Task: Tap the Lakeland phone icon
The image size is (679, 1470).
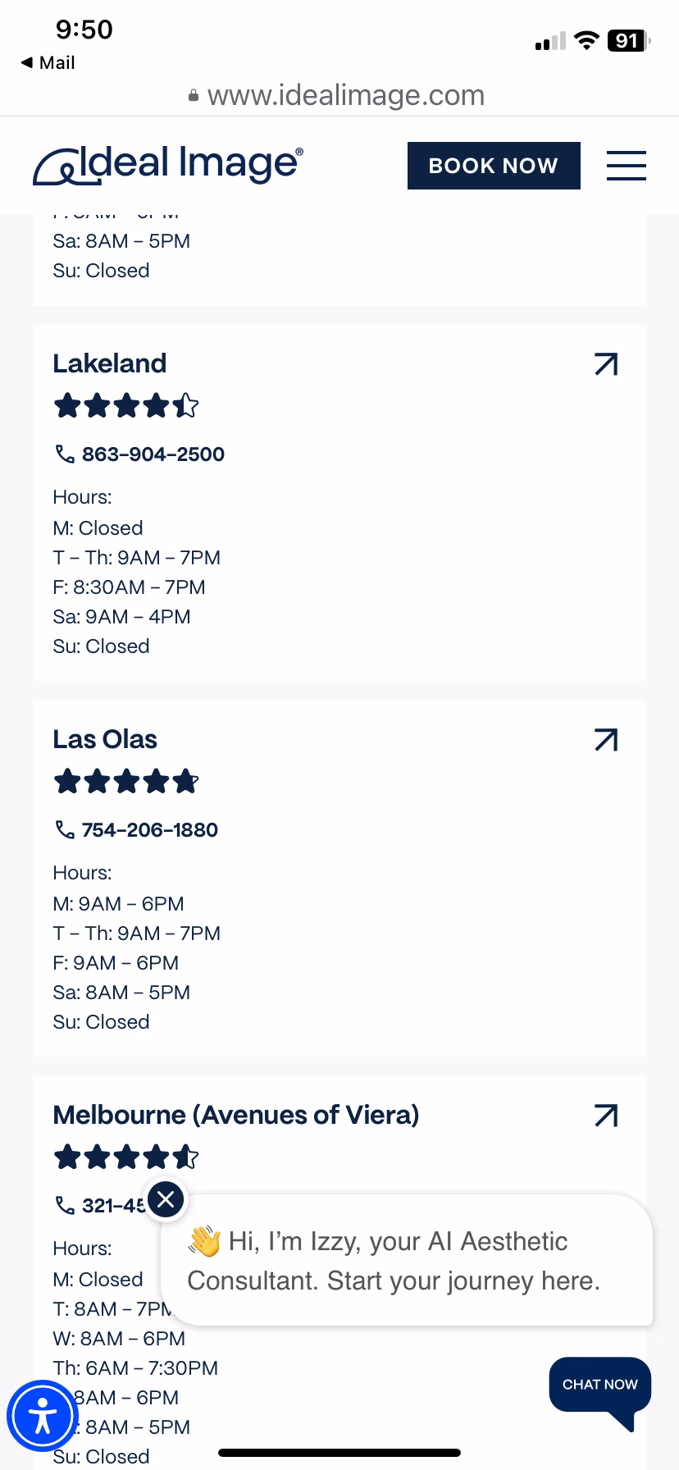Action: (x=64, y=454)
